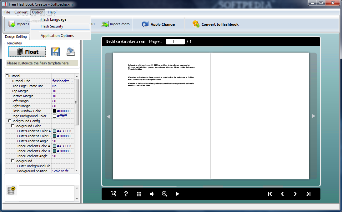Click the OuterGradient Color A swatch
The height and width of the screenshot is (212, 342).
coord(54,131)
